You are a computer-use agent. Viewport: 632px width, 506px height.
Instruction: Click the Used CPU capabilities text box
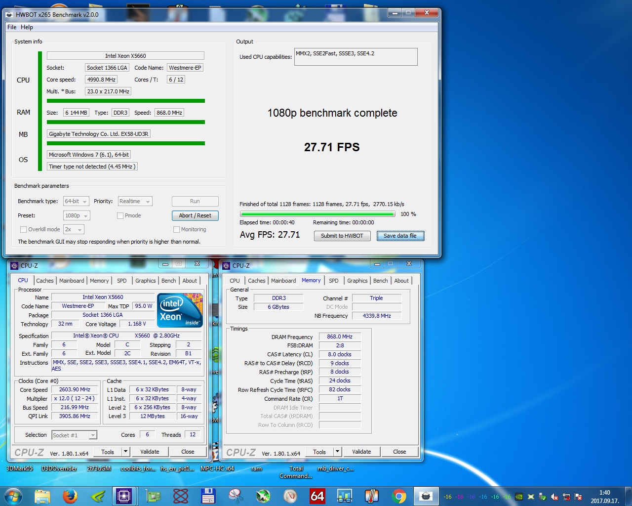point(356,57)
